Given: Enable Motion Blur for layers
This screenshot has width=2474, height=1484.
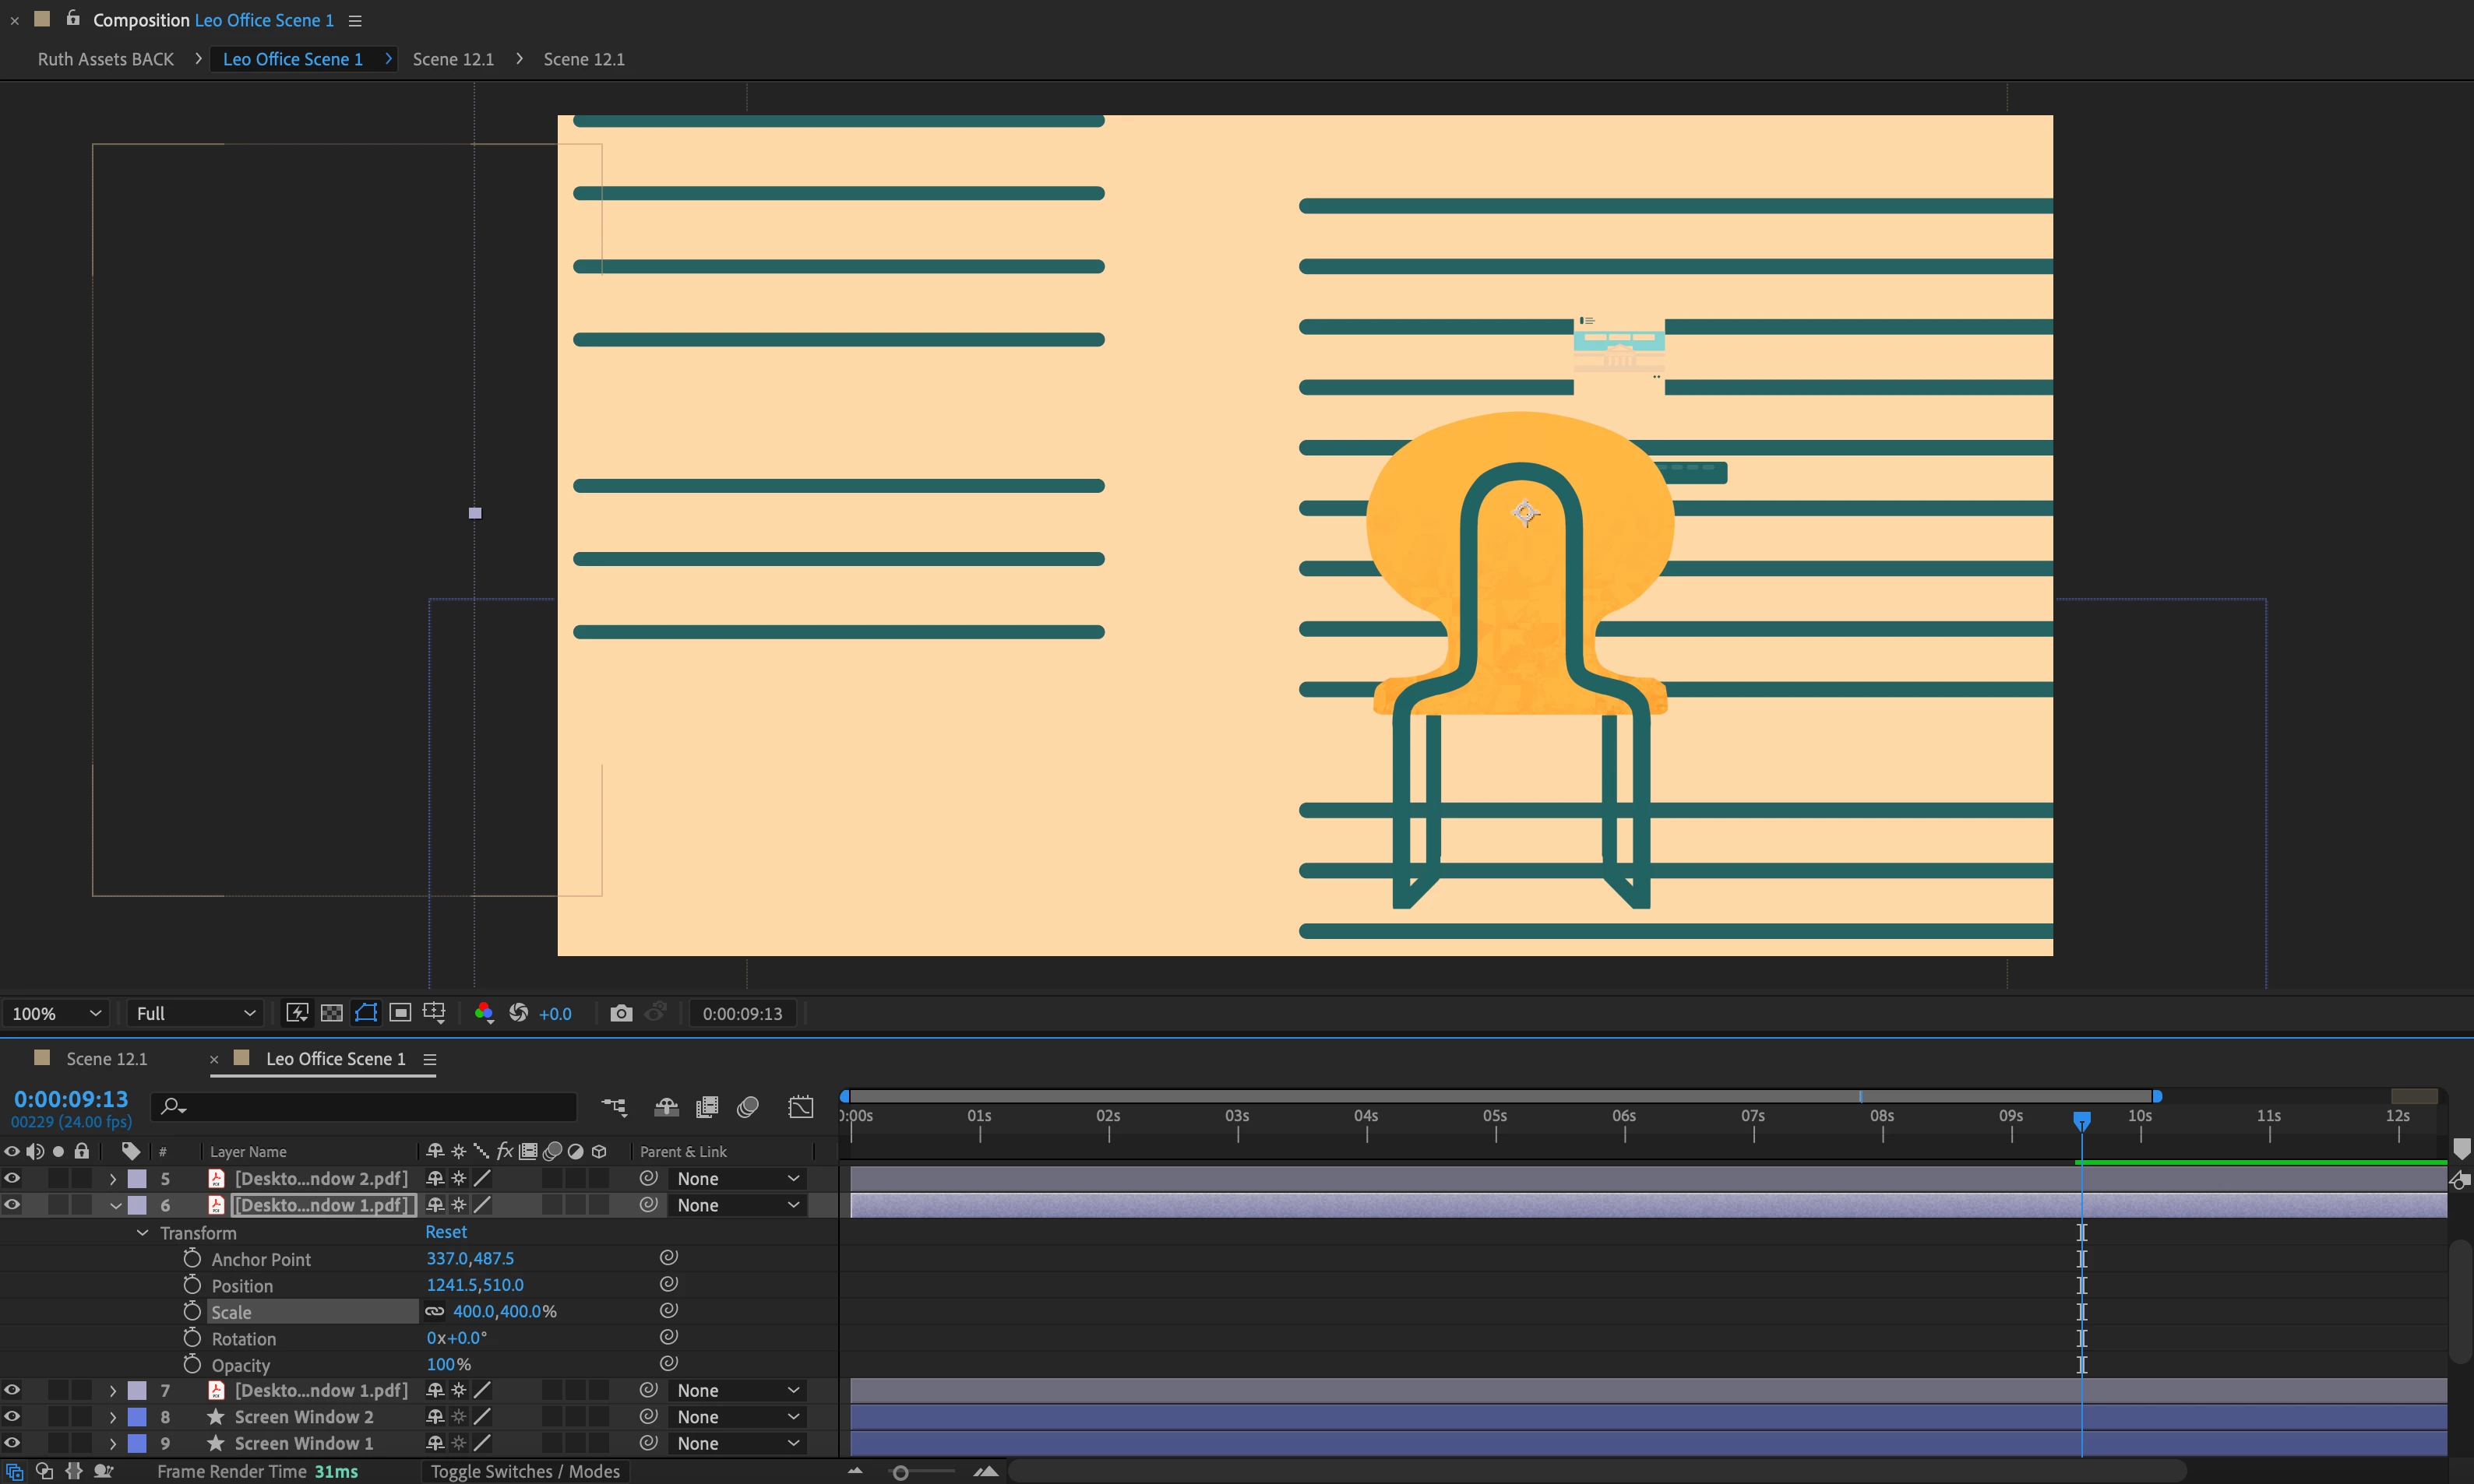Looking at the screenshot, I should (747, 1107).
